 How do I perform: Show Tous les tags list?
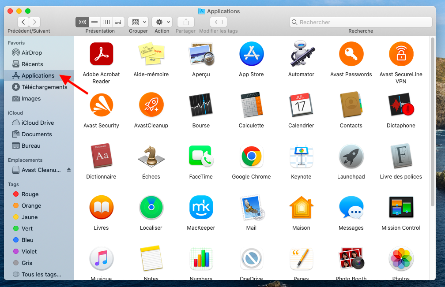[x=39, y=274]
